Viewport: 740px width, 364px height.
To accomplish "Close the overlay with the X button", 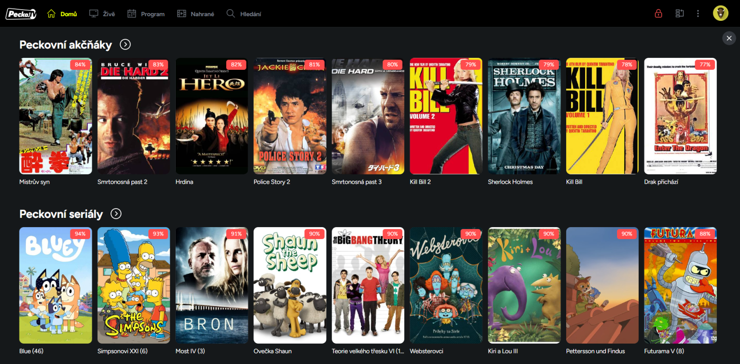I will click(x=729, y=38).
